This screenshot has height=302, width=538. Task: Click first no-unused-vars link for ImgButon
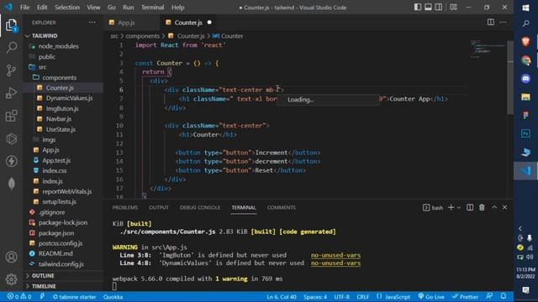coord(335,255)
